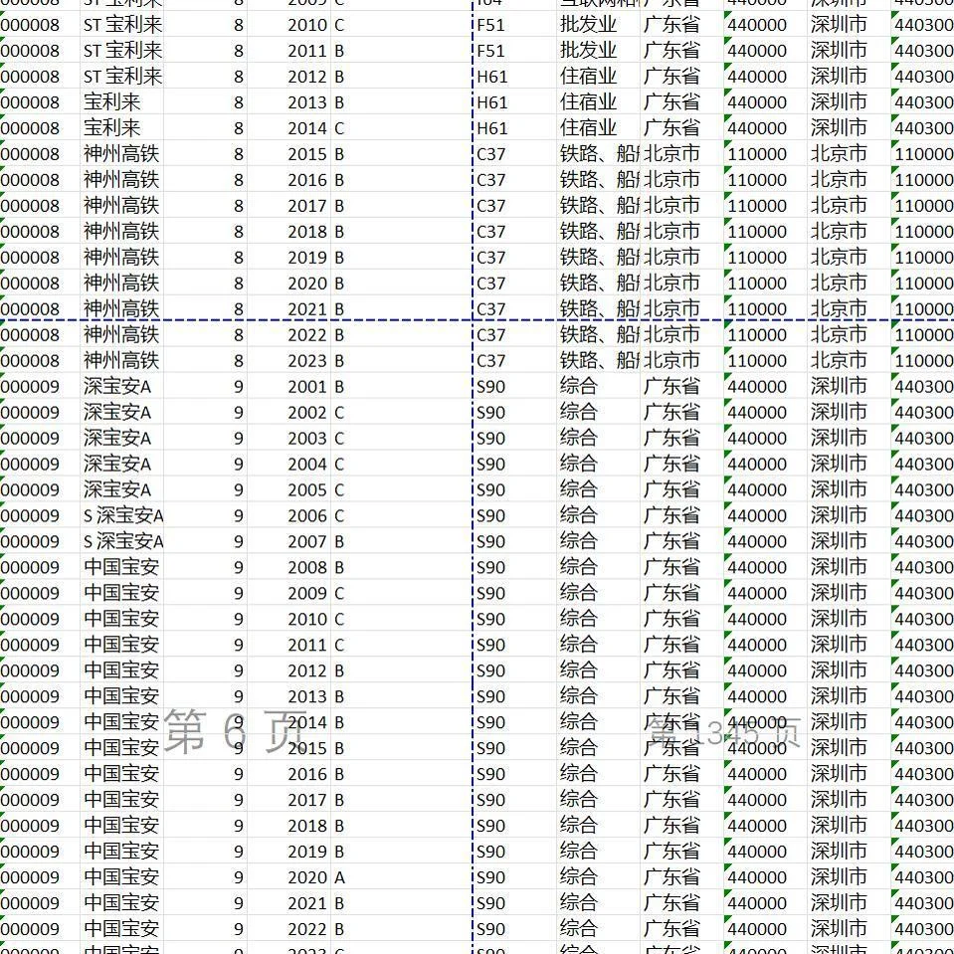
Task: Click the 广东省 cell in ST宝利来 2012 row
Action: pos(682,77)
